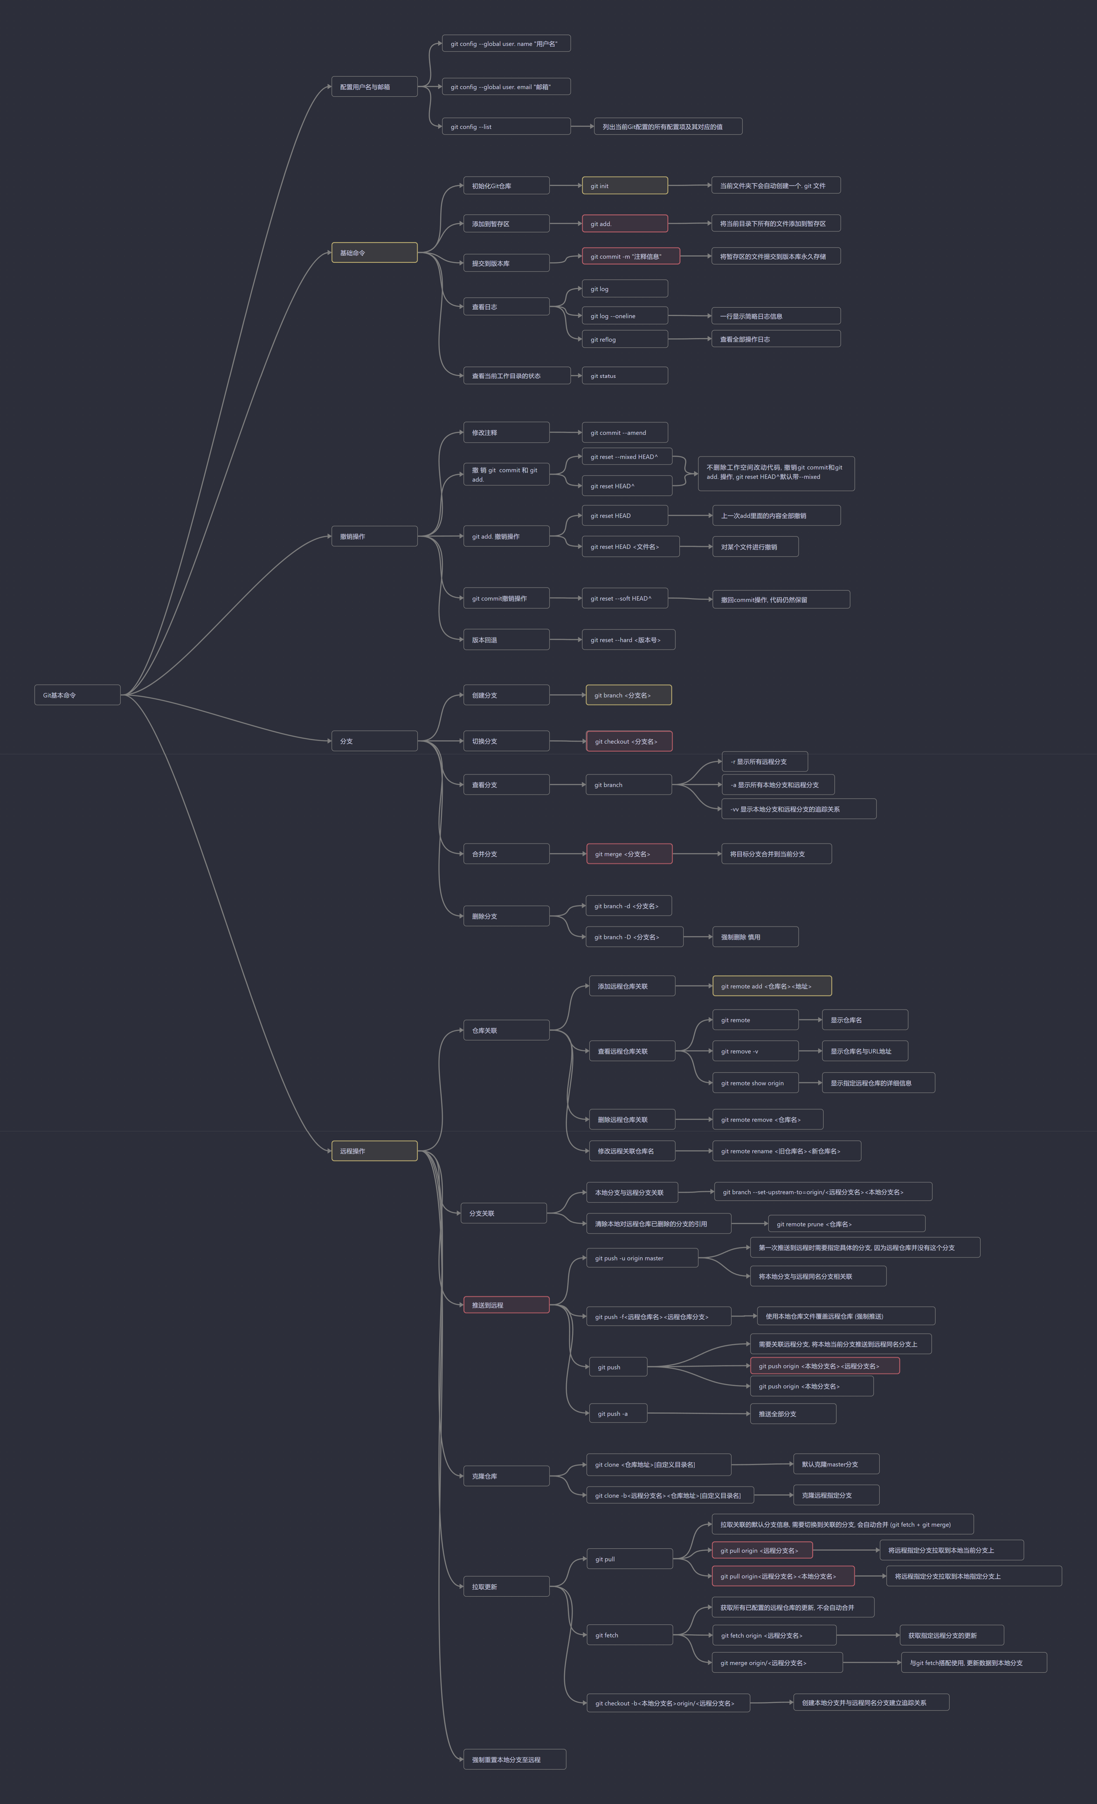The image size is (1097, 1804).
Task: Select the 'git push -a' node
Action: (x=618, y=1413)
